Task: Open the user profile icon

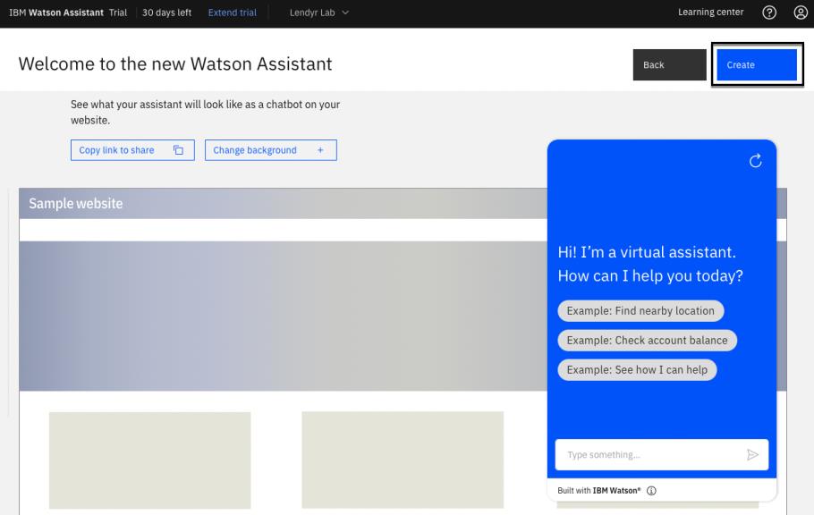Action: click(801, 13)
